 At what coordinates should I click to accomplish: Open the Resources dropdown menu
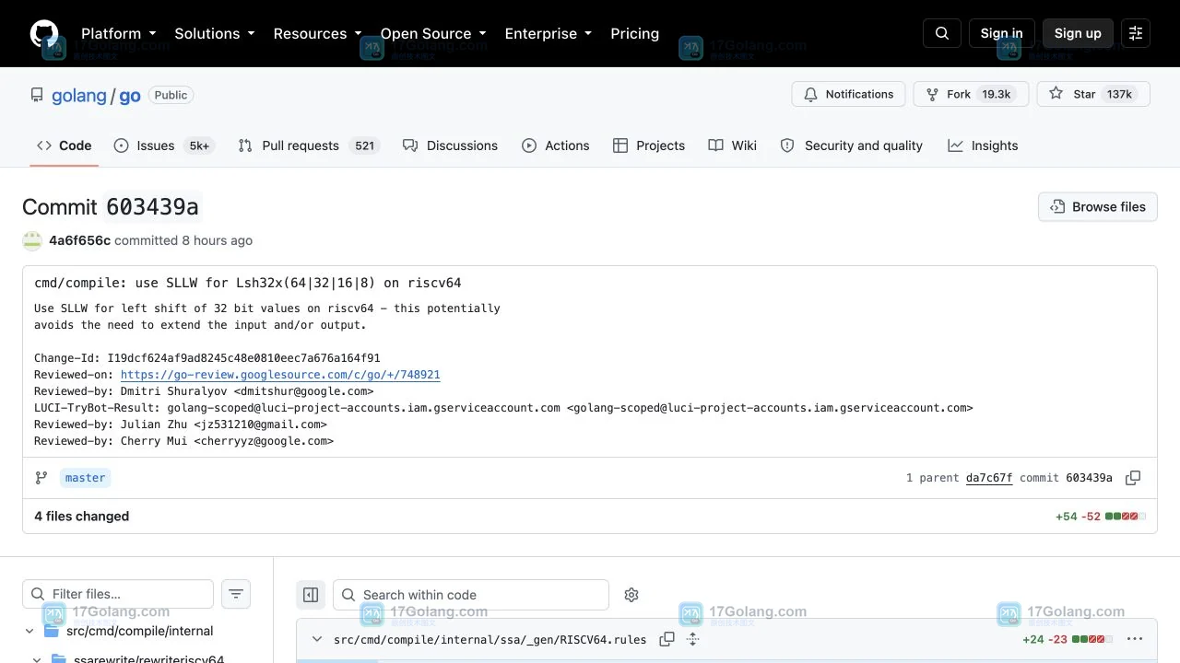pyautogui.click(x=317, y=33)
